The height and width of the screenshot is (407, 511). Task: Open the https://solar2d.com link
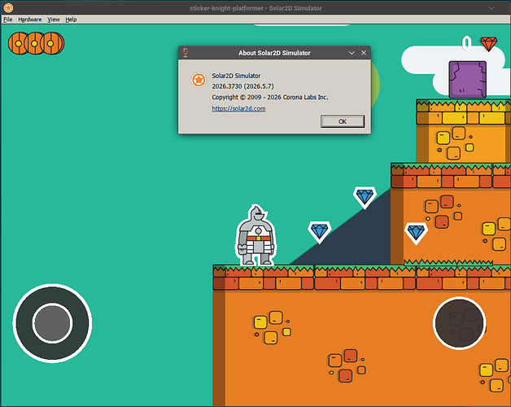[x=238, y=108]
